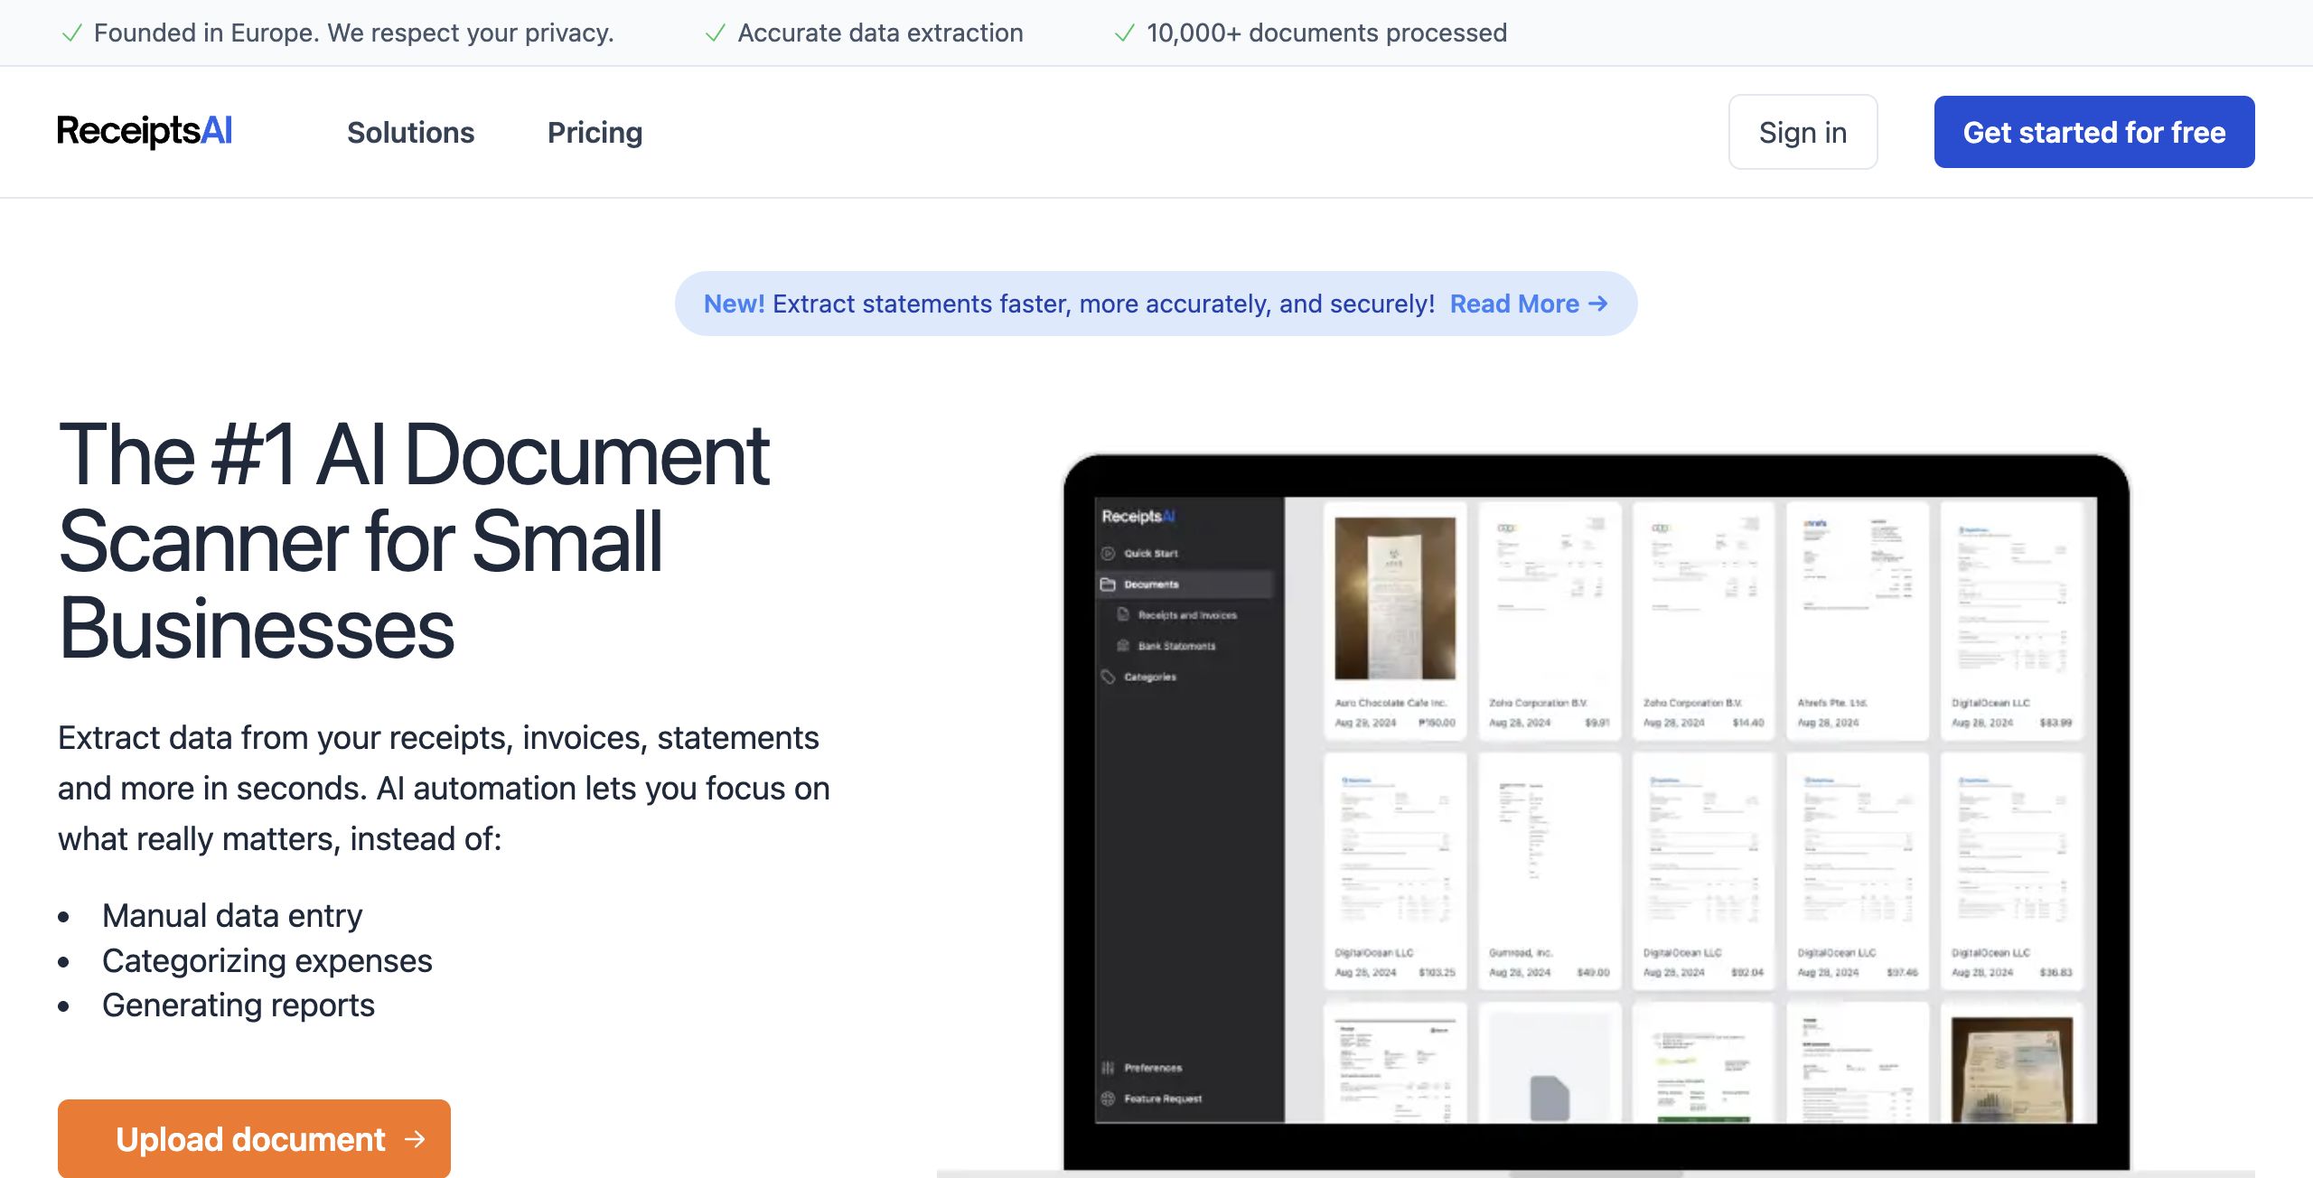
Task: Click Get started for free
Action: (2093, 132)
